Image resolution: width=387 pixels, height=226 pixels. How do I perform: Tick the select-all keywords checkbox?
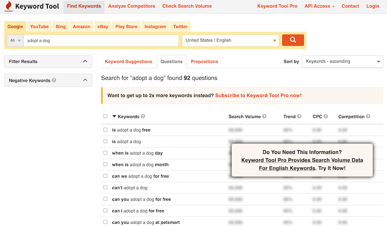[x=105, y=116]
